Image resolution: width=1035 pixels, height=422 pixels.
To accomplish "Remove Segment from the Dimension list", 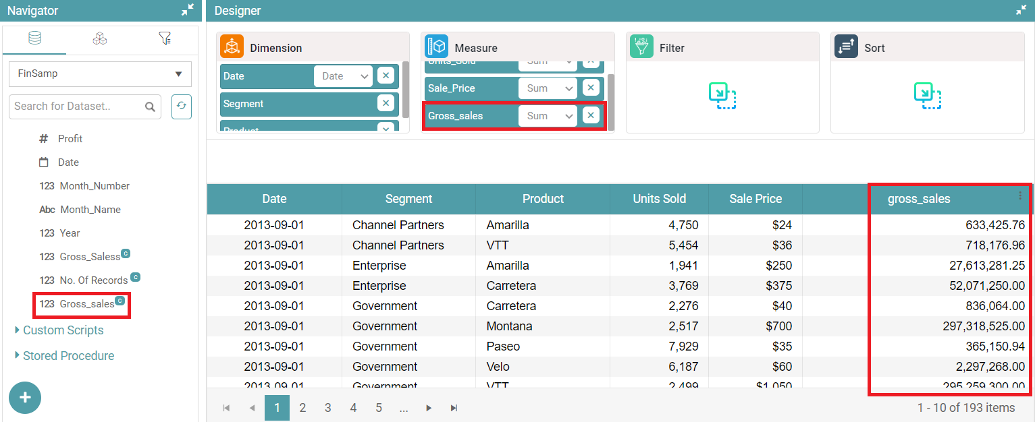I will [386, 103].
